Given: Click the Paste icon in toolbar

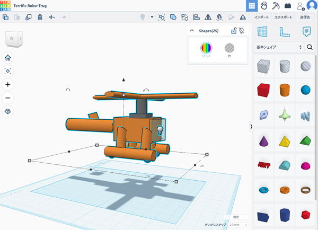Looking at the screenshot, I should point(17,17).
